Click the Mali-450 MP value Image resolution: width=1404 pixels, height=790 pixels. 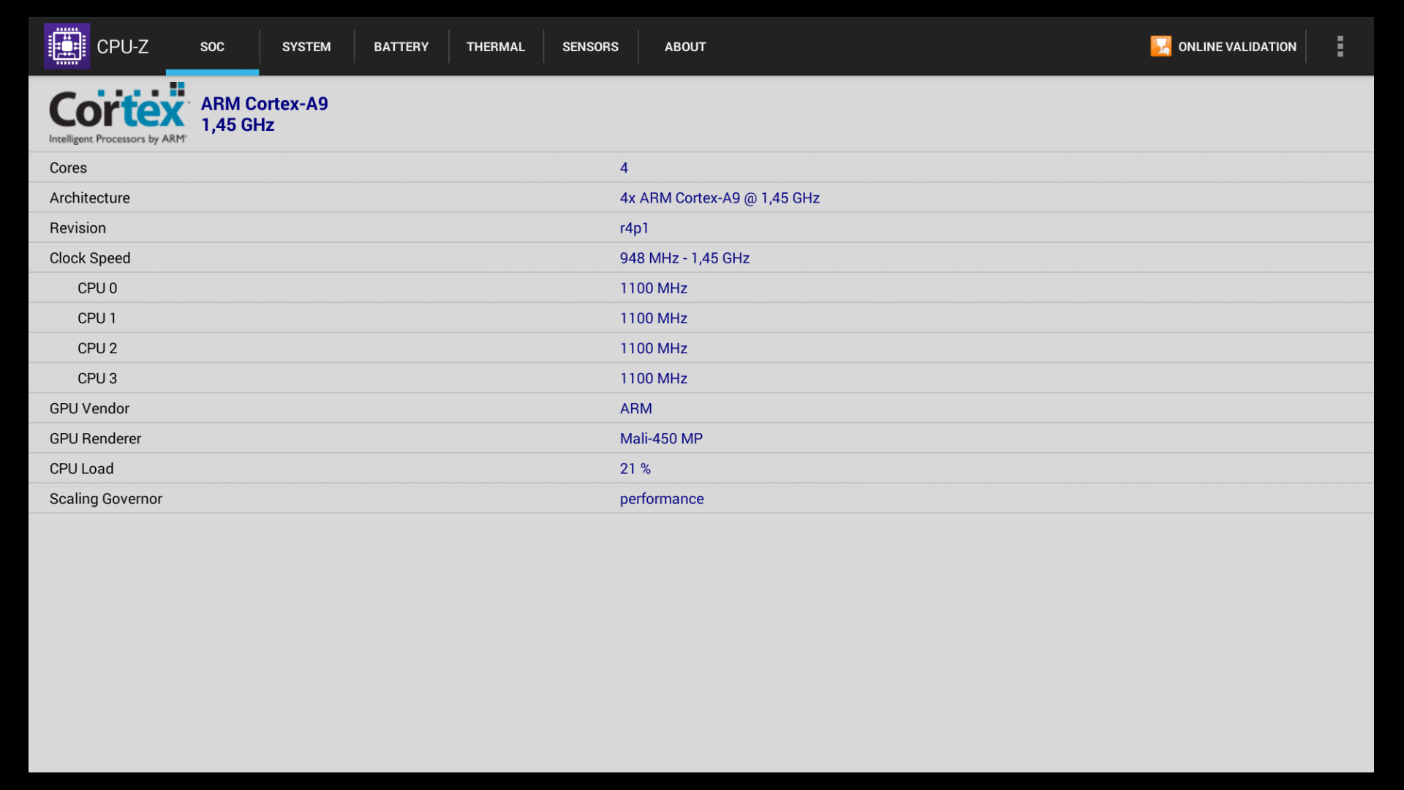pos(661,439)
